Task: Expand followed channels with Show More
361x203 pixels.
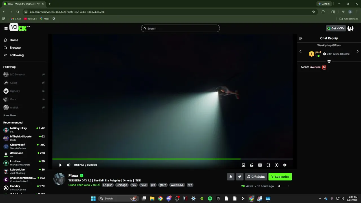Action: (x=9, y=115)
